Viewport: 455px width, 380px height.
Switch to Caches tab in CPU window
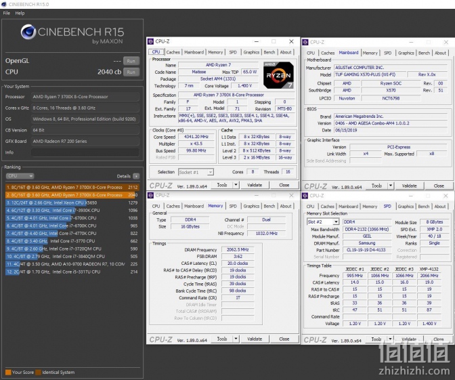[x=173, y=52]
